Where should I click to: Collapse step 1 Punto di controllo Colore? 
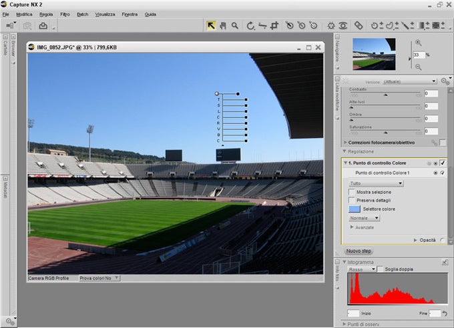tap(345, 163)
